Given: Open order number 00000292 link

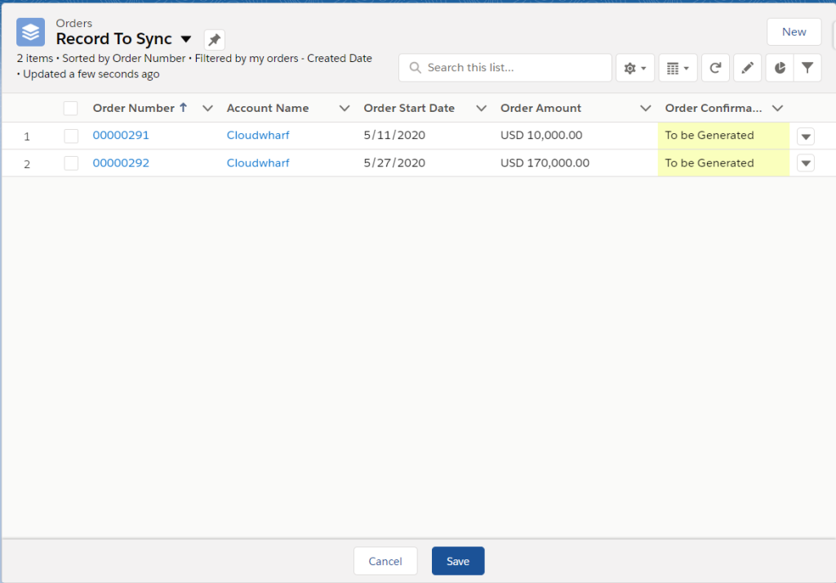Looking at the screenshot, I should pos(121,163).
